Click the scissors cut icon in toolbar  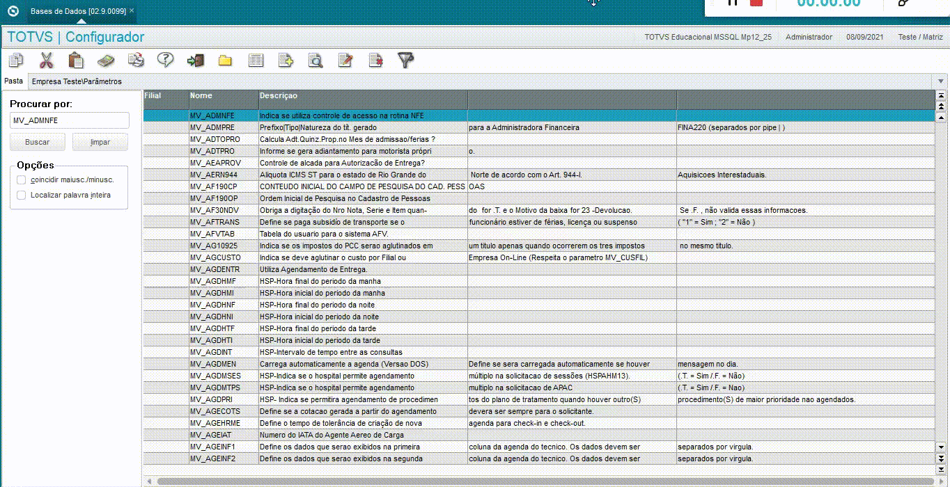46,61
